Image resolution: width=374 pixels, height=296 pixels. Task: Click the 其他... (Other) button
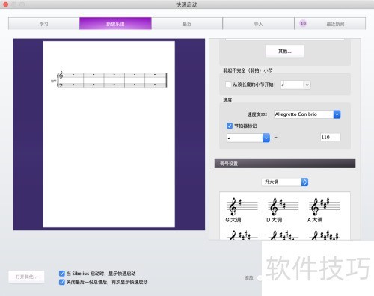coord(285,52)
